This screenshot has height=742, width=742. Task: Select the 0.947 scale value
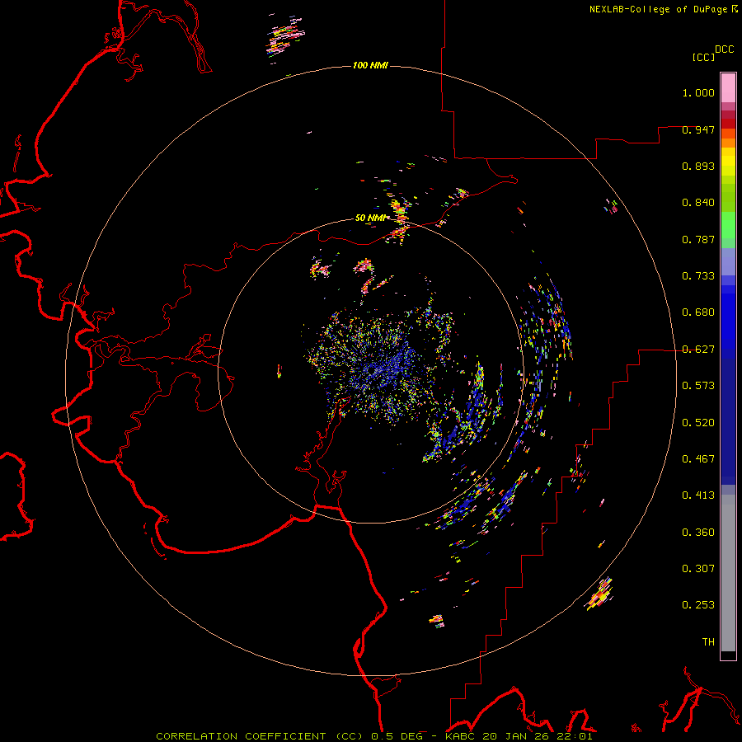[698, 129]
